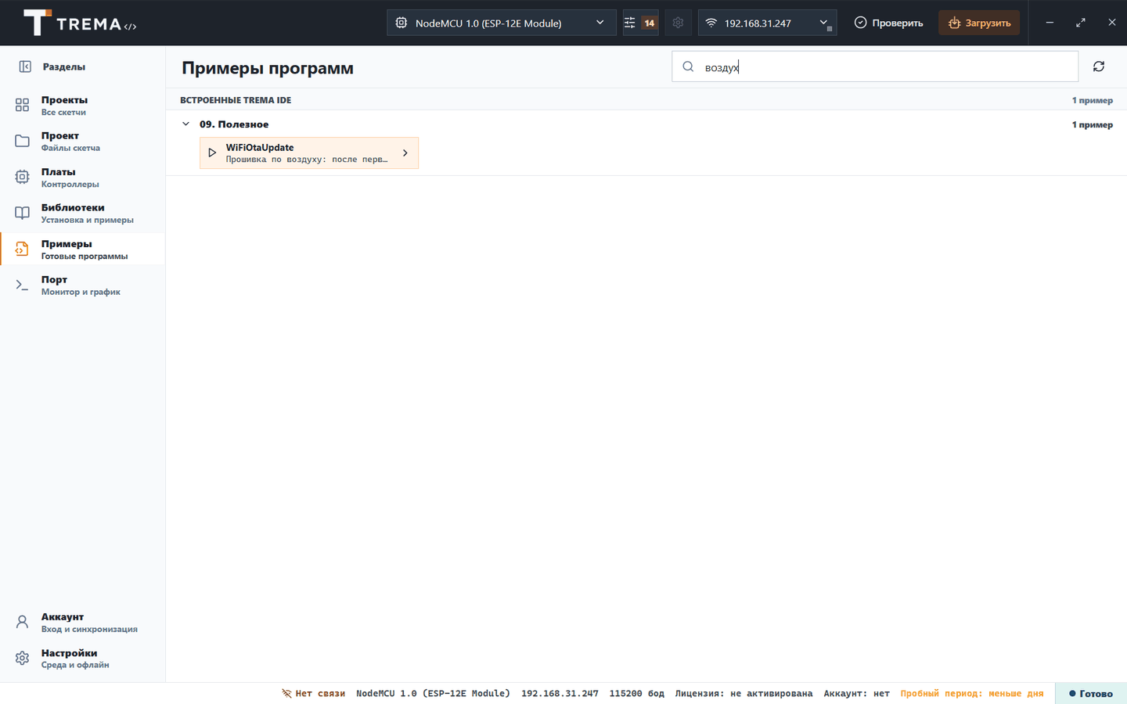Collapse the Разделы sidebar panel icon
Viewport: 1127px width, 704px height.
(x=25, y=66)
